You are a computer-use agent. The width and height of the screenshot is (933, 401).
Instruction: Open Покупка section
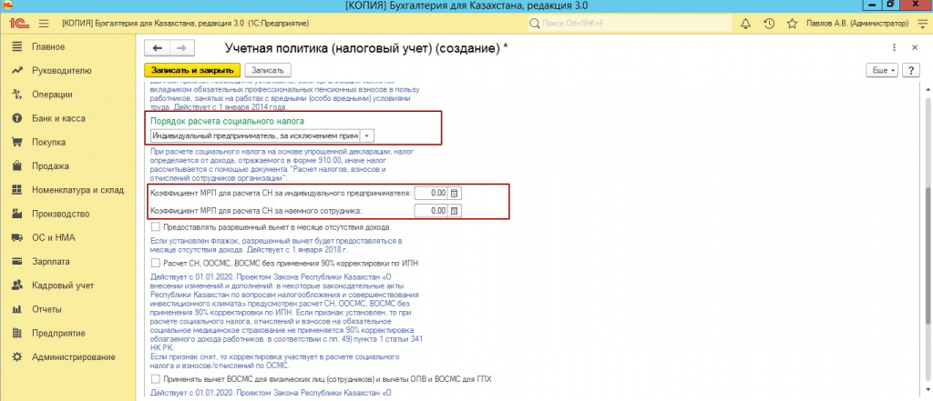[49, 143]
